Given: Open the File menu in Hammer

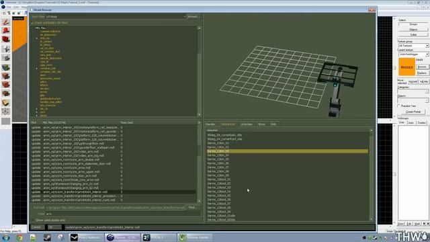Looking at the screenshot, I should tap(9, 7).
